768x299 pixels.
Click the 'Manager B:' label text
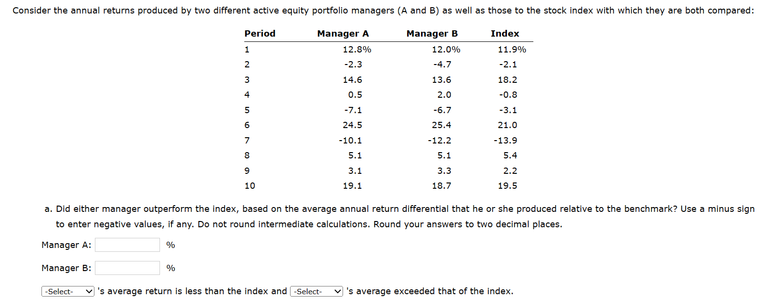66,268
